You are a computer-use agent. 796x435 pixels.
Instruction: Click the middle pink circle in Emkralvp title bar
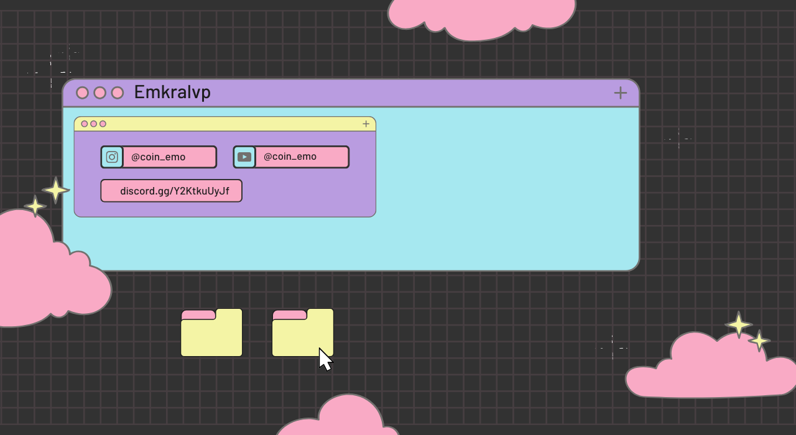click(99, 93)
